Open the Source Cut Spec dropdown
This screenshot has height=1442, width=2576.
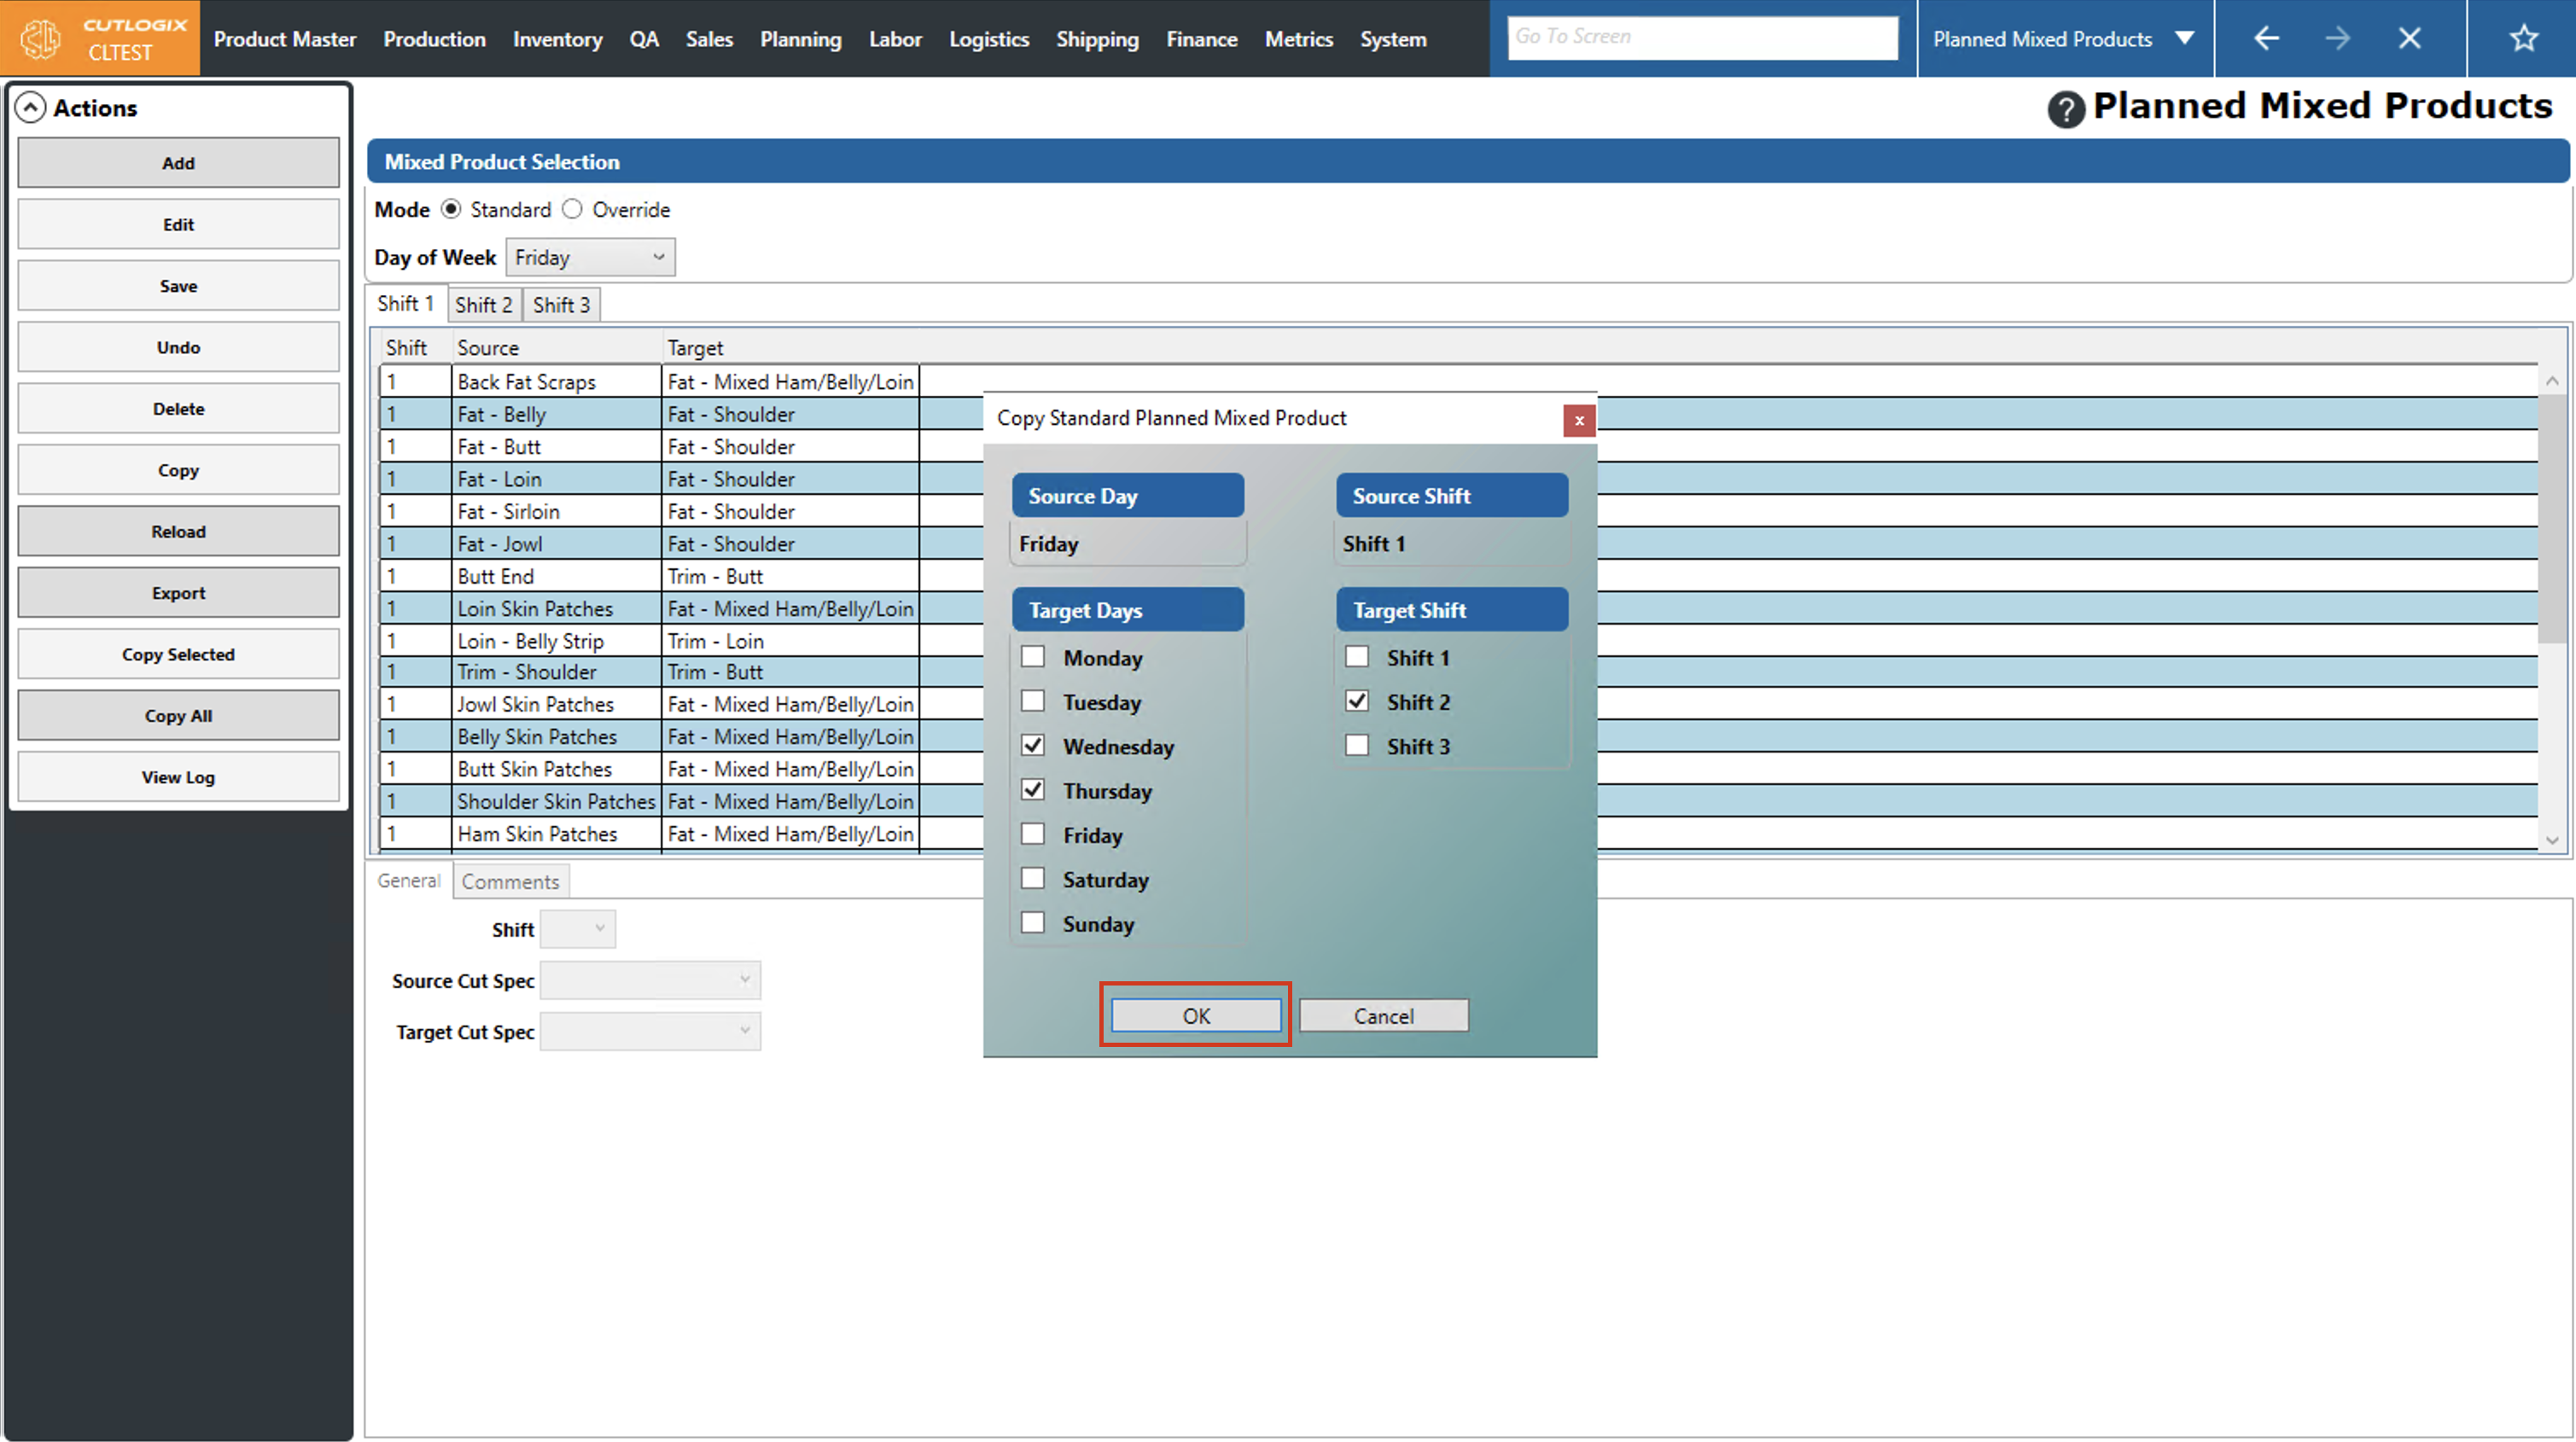[650, 980]
